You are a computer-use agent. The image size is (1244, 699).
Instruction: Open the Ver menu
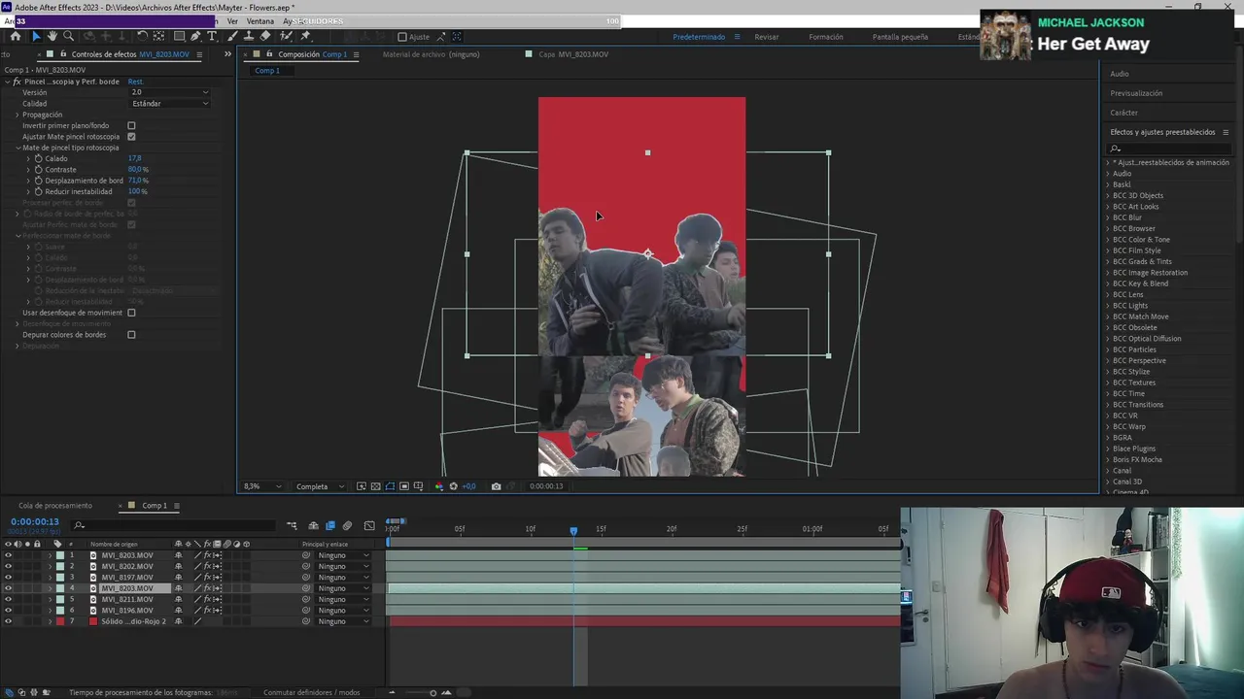pyautogui.click(x=232, y=21)
